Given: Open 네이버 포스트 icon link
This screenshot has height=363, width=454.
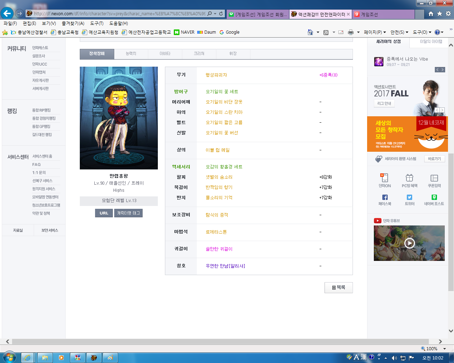Looking at the screenshot, I should [x=434, y=200].
